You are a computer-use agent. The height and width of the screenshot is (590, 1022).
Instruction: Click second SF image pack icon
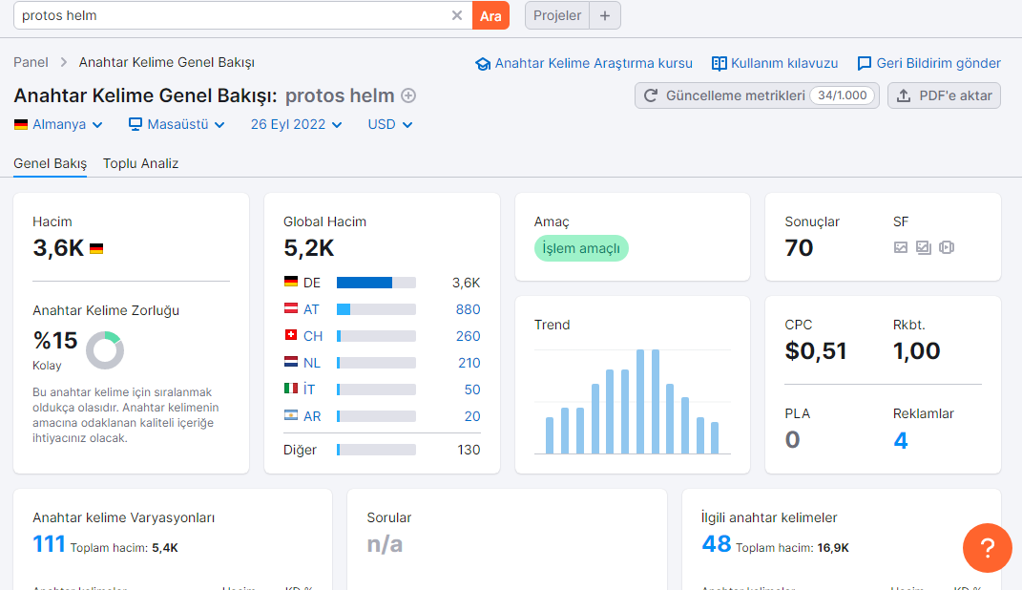pyautogui.click(x=924, y=247)
